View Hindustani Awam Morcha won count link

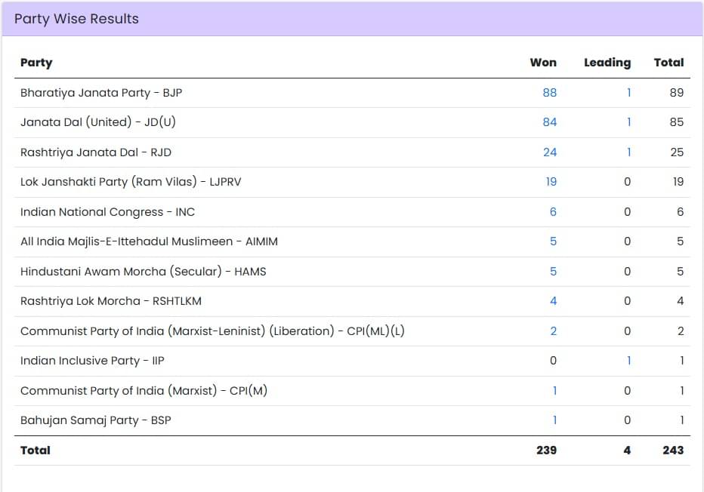point(553,272)
